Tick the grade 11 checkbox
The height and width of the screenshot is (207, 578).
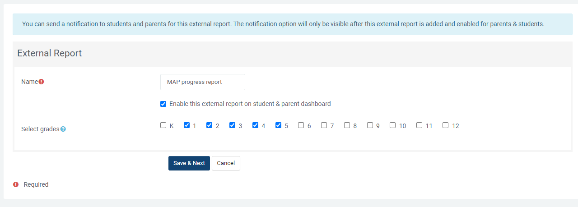click(419, 125)
